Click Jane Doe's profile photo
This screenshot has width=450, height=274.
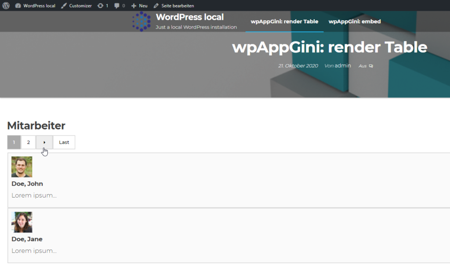pyautogui.click(x=22, y=222)
